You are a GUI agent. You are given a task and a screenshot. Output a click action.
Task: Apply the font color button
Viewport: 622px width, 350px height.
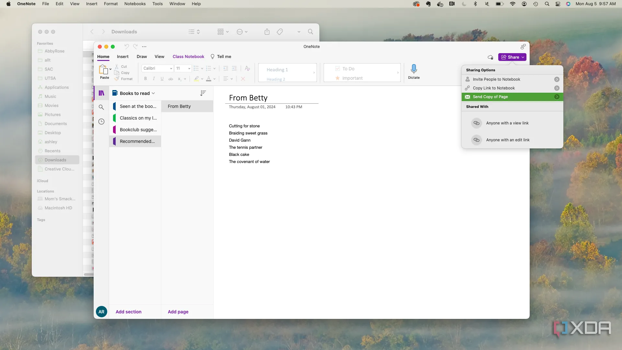[209, 79]
